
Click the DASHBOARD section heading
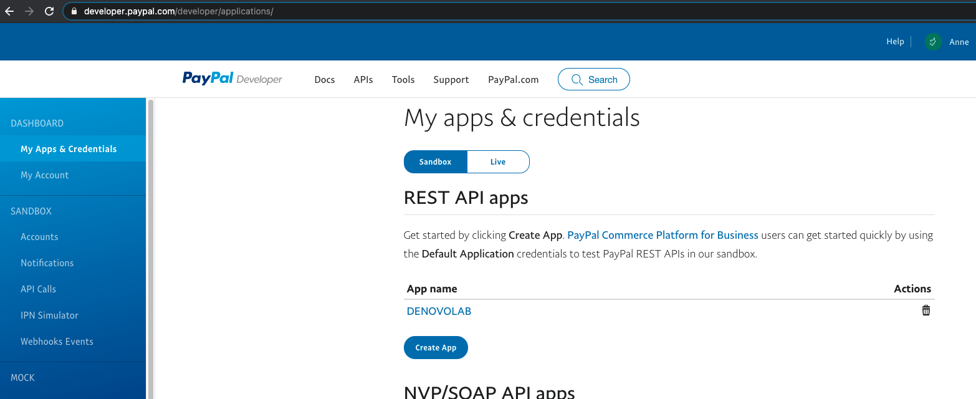[37, 123]
